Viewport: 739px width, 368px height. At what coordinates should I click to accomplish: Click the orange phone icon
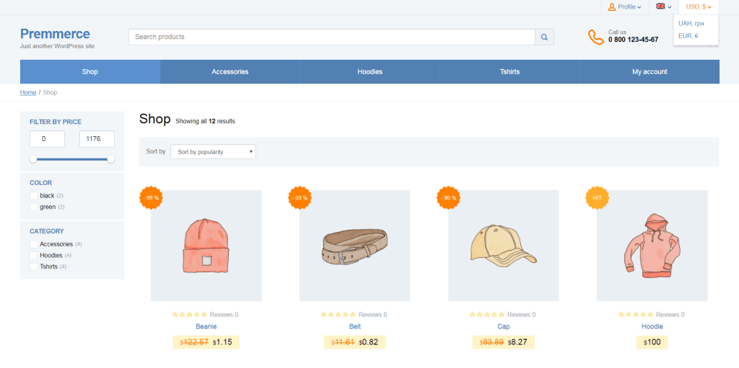595,37
